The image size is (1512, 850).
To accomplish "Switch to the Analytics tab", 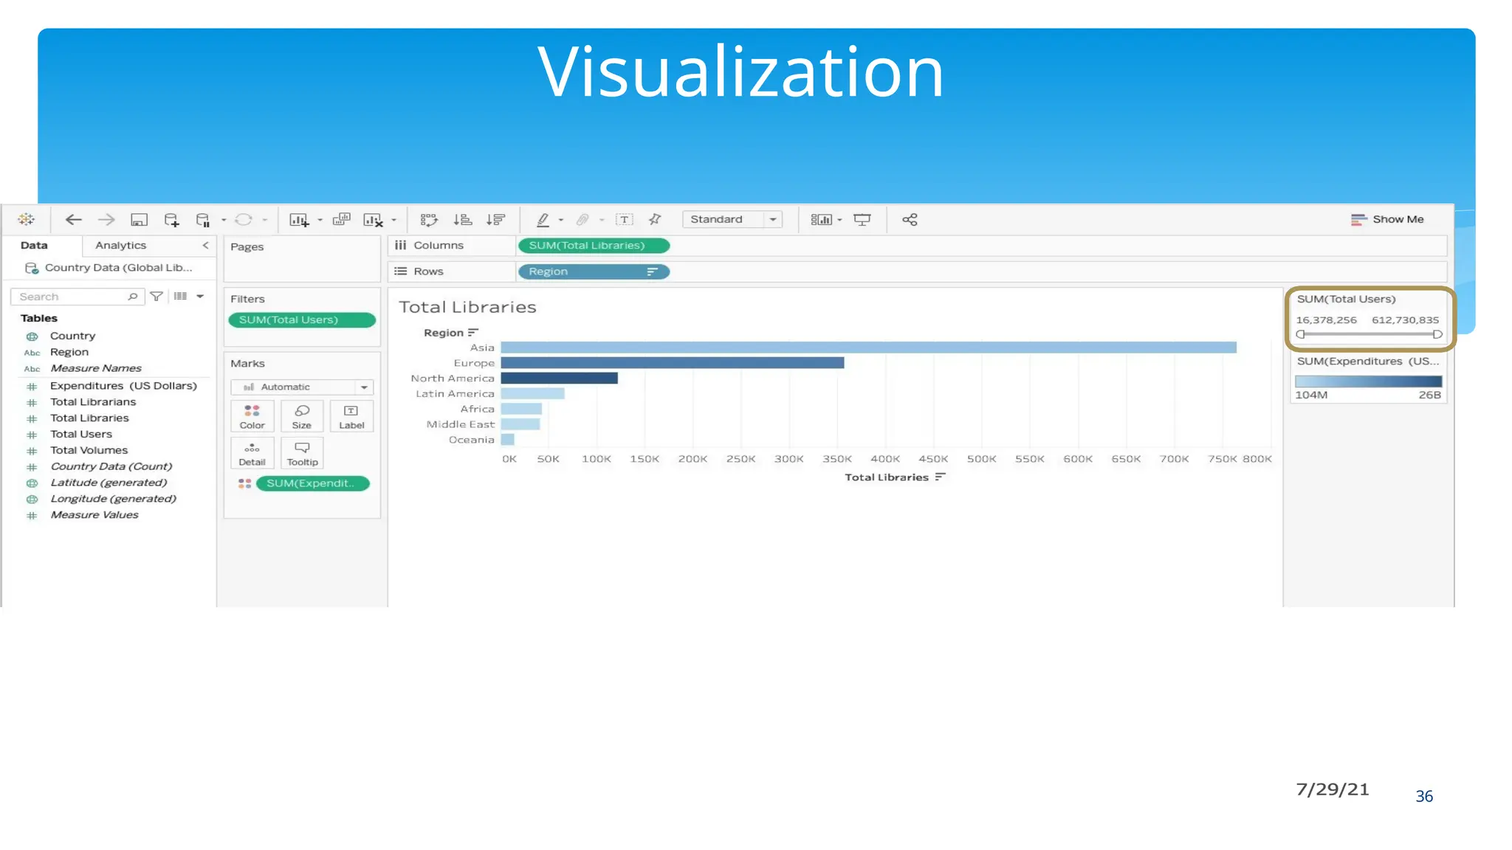I will point(120,245).
